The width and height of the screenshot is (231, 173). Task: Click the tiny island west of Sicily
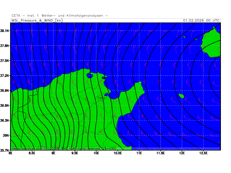[184, 37]
